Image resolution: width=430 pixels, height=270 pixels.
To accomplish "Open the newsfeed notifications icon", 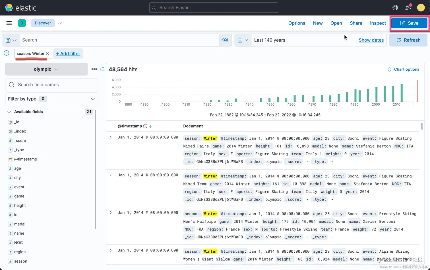I will (x=408, y=8).
